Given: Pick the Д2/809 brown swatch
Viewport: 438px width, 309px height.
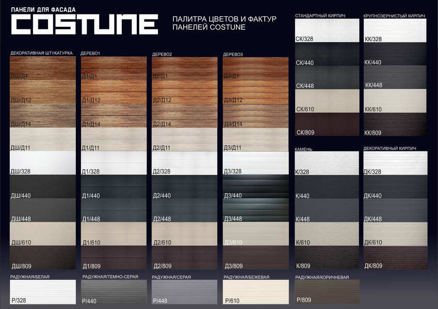Looking at the screenshot, I should pos(185,257).
